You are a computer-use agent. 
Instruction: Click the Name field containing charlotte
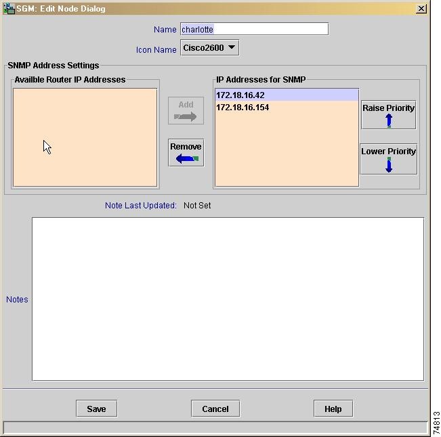coord(254,29)
